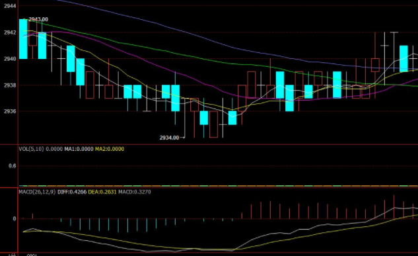Click the 2942 price axis label
The width and height of the screenshot is (418, 256).
(10, 32)
